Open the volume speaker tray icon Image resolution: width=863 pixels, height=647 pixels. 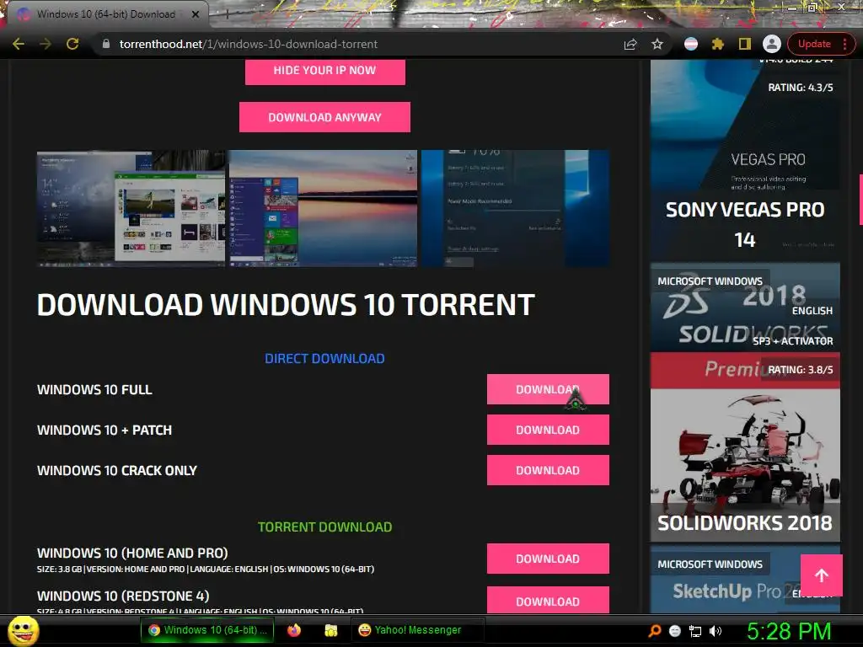coord(715,631)
